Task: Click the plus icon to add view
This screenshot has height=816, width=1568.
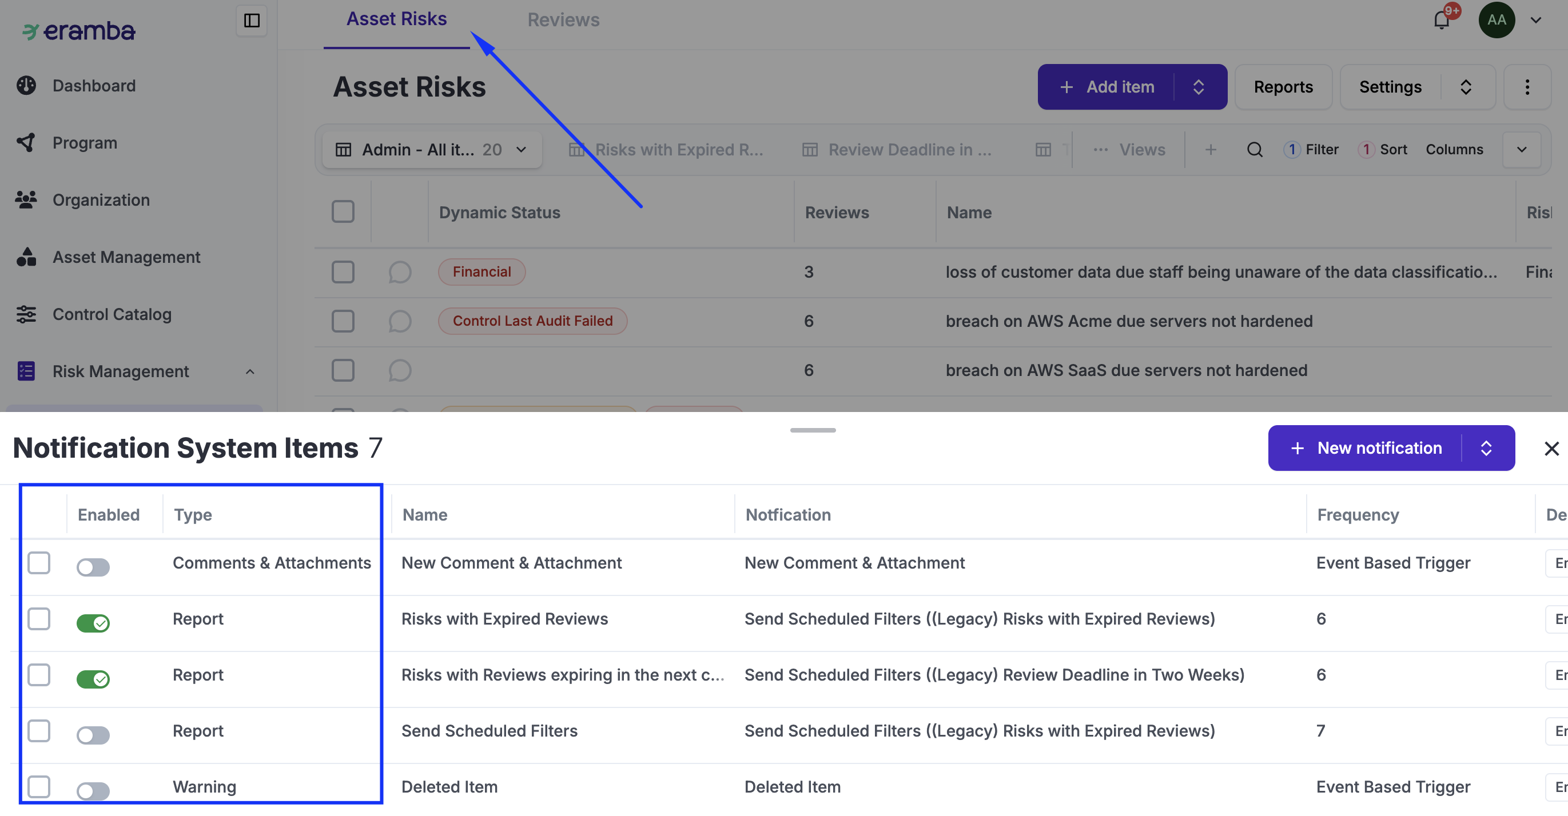Action: (1211, 150)
